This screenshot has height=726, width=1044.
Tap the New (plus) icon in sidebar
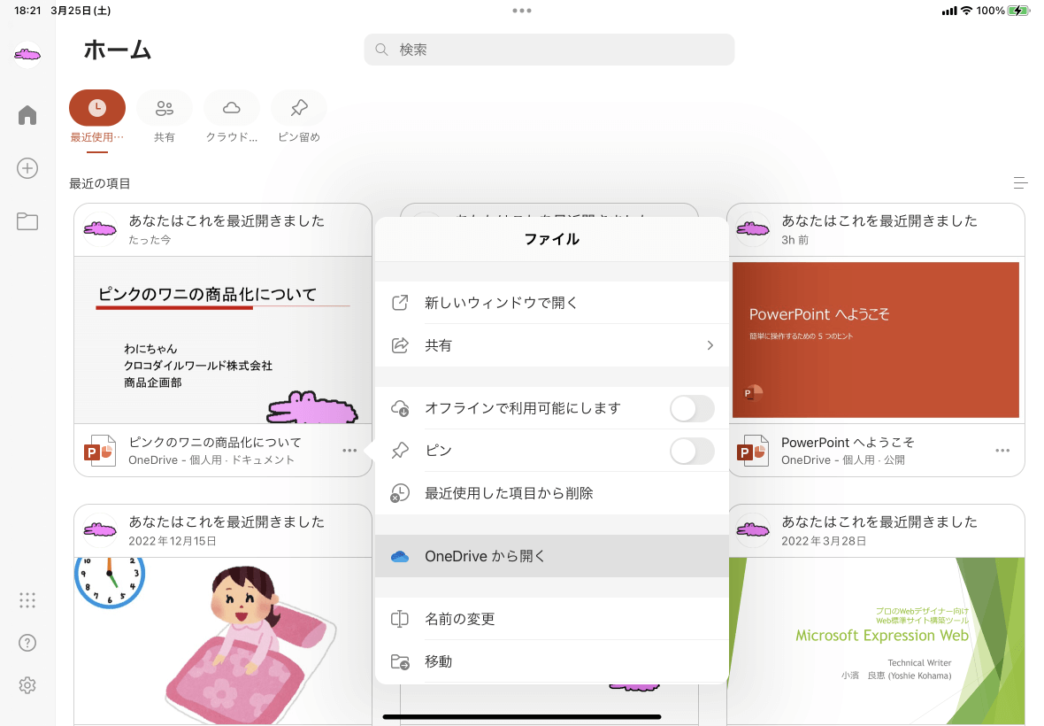tap(27, 168)
